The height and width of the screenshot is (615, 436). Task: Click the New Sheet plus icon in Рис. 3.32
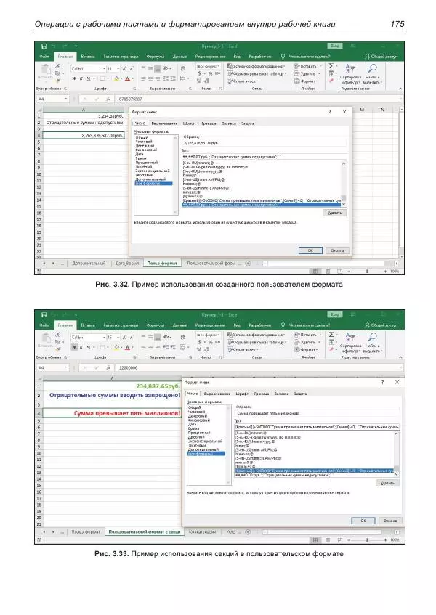(248, 263)
